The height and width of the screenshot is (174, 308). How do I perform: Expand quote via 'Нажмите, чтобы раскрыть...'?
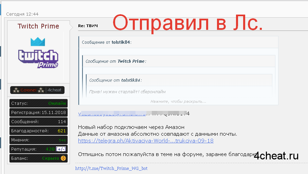[x=178, y=101]
